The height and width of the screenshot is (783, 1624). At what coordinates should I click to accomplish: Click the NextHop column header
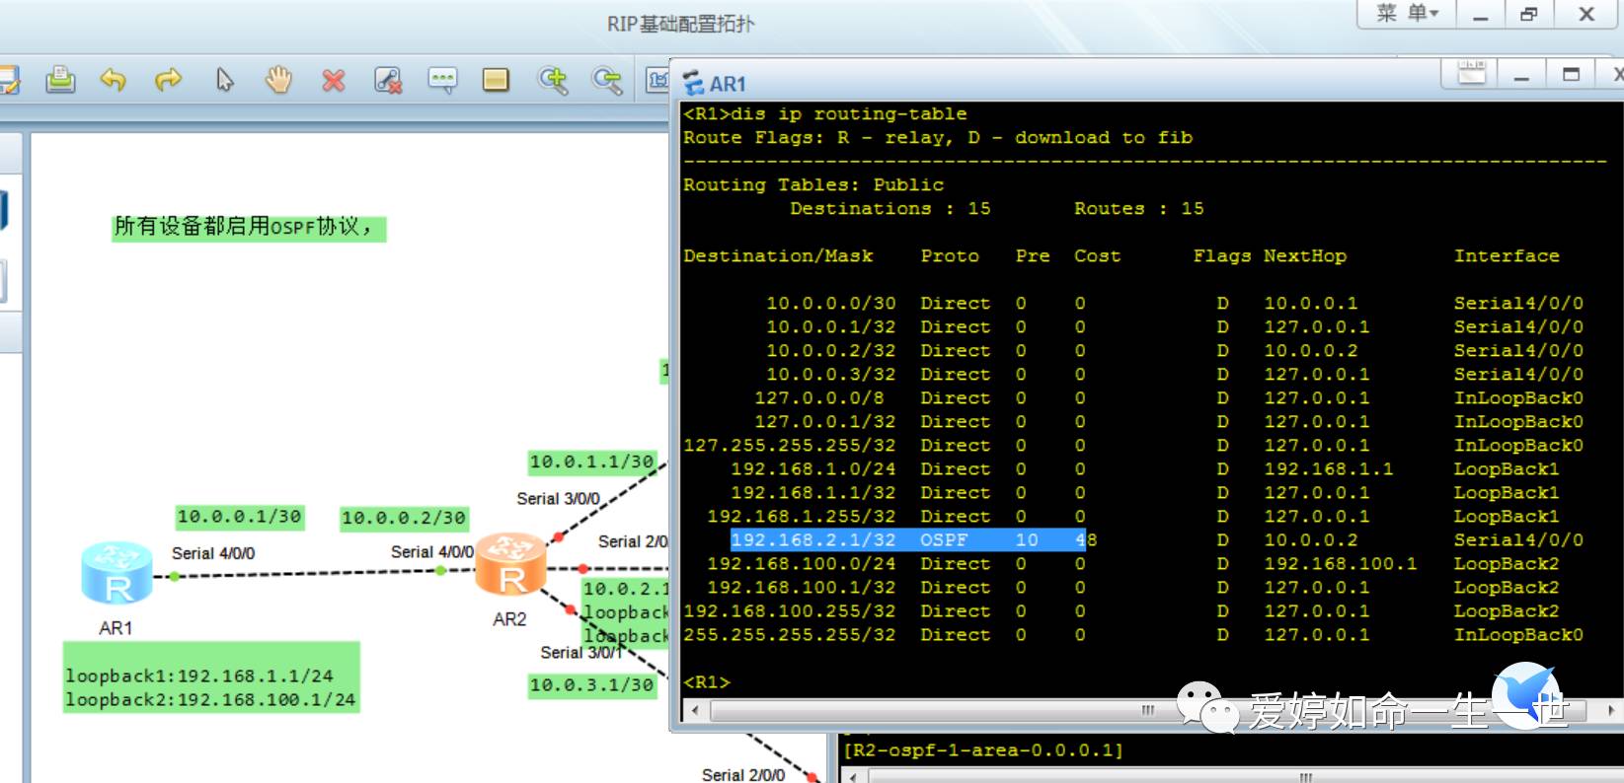click(x=1305, y=256)
